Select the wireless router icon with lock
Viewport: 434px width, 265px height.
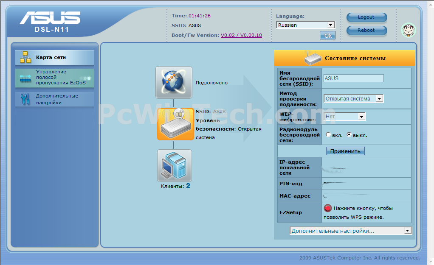tap(175, 124)
